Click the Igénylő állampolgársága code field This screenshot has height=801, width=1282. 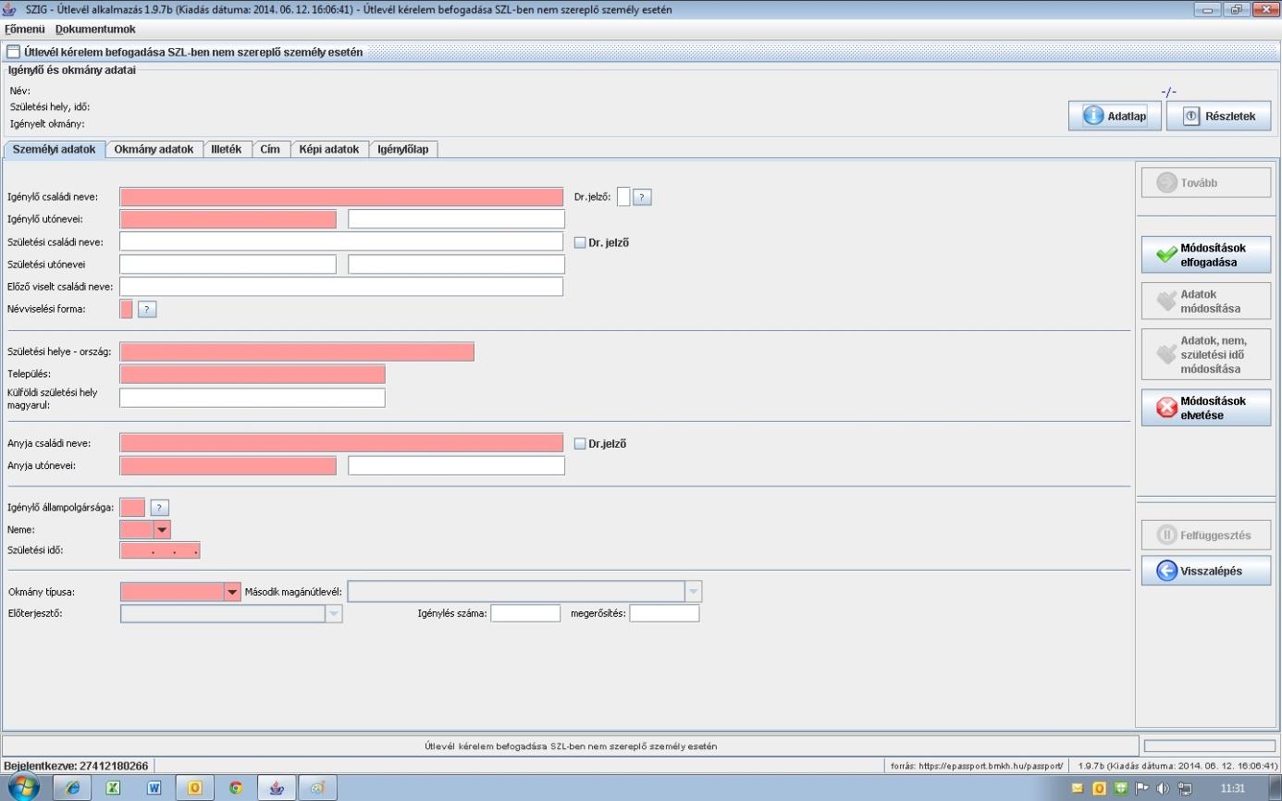tap(132, 507)
